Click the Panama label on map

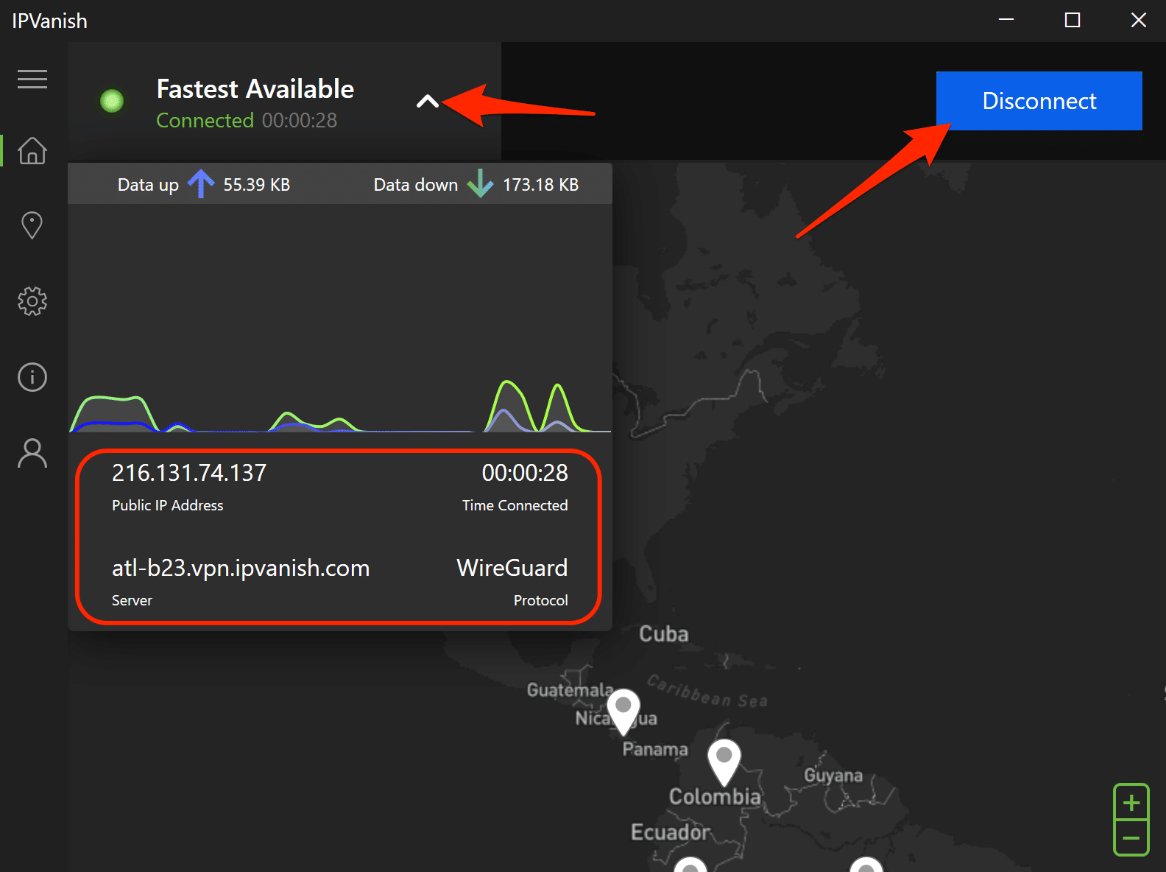(x=655, y=749)
